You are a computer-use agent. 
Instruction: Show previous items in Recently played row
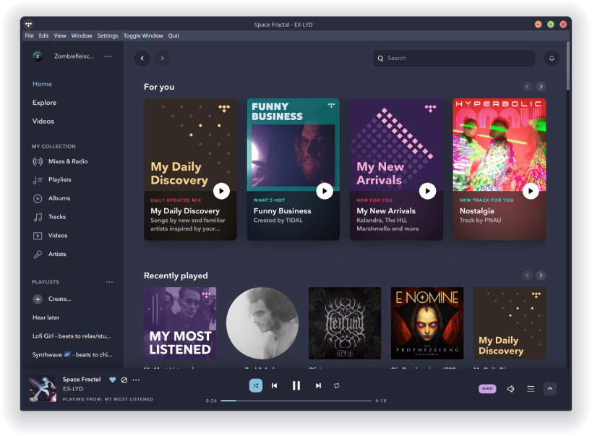pos(527,275)
